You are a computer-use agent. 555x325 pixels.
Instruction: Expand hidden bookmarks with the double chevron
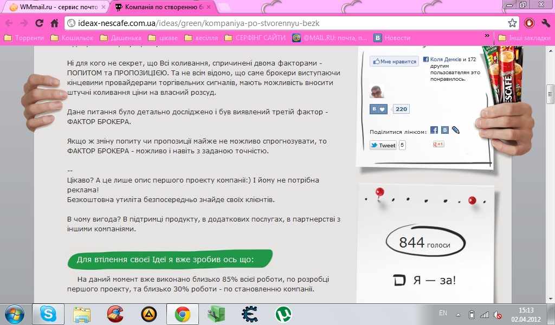pyautogui.click(x=487, y=36)
